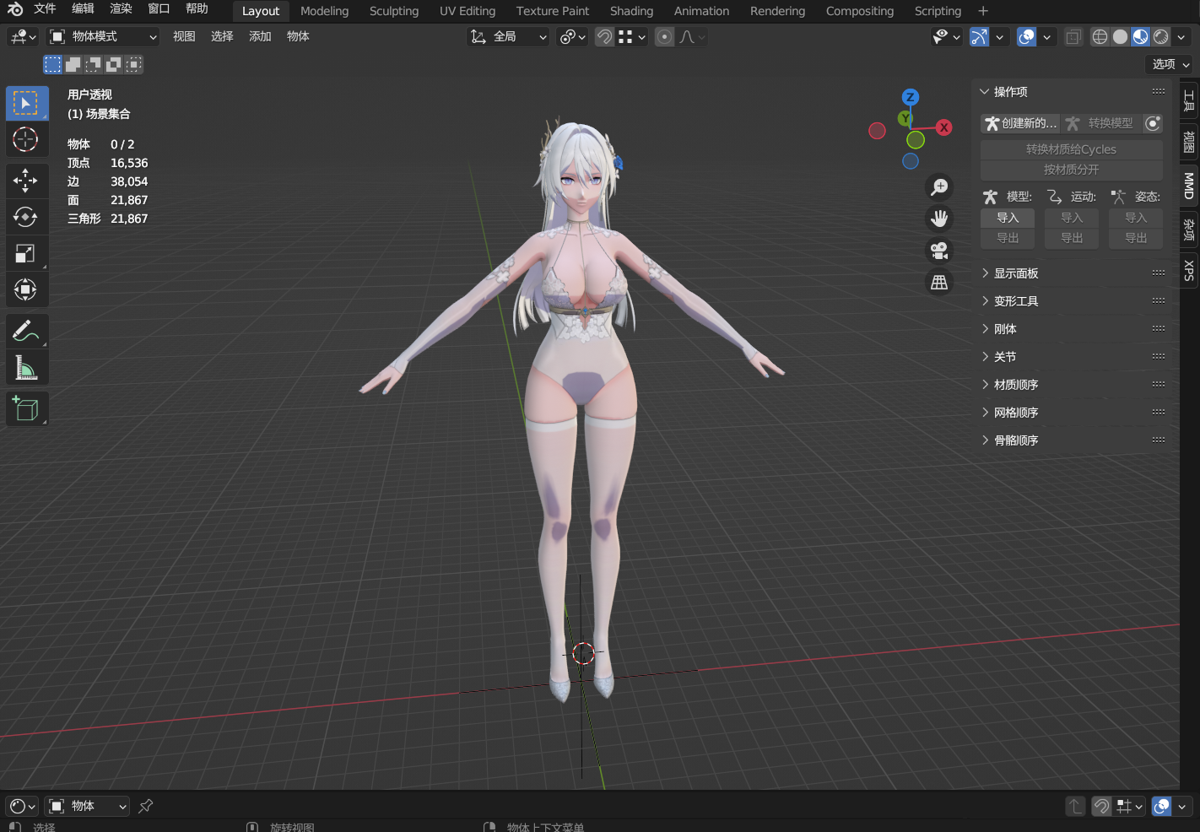The image size is (1200, 832).
Task: Open the XPS sidebar tab
Action: tap(1189, 270)
